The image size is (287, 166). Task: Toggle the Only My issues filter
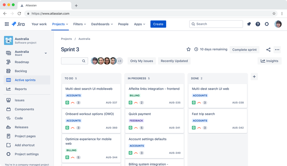tap(142, 61)
